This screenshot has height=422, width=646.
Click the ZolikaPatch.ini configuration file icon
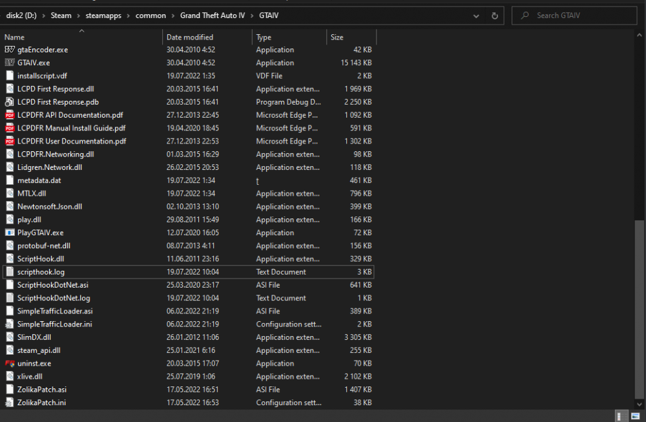10,403
